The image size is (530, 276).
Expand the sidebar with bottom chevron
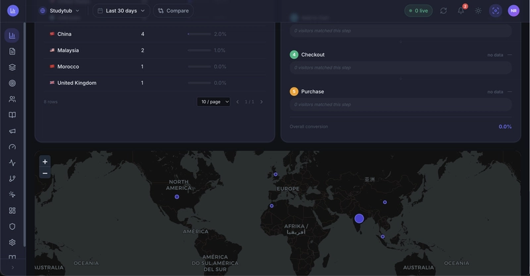[13, 267]
